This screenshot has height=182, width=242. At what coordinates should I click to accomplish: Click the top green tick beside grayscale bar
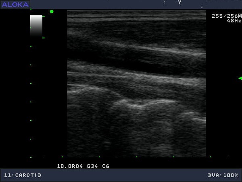click(x=43, y=16)
